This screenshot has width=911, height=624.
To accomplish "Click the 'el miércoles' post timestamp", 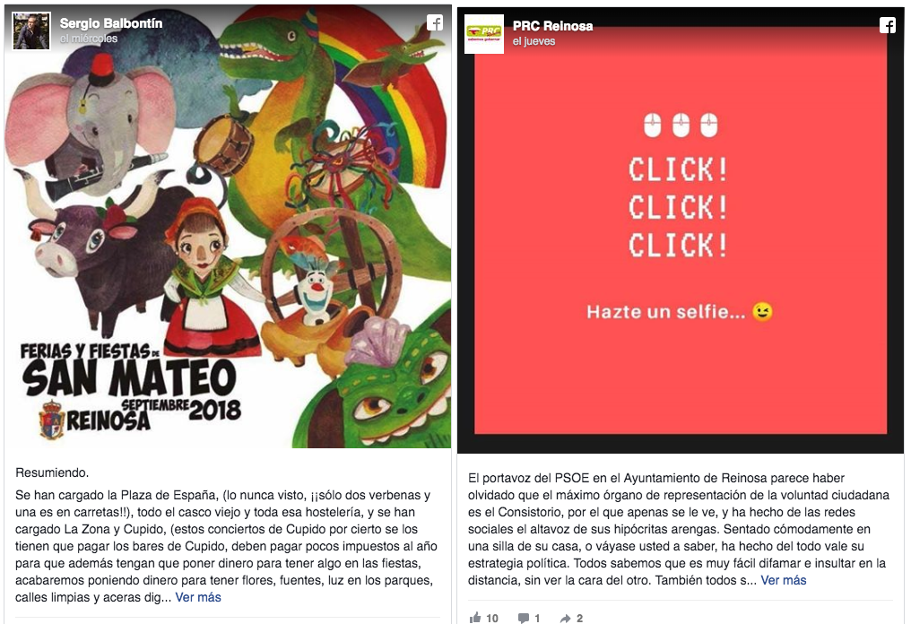I will pyautogui.click(x=88, y=39).
